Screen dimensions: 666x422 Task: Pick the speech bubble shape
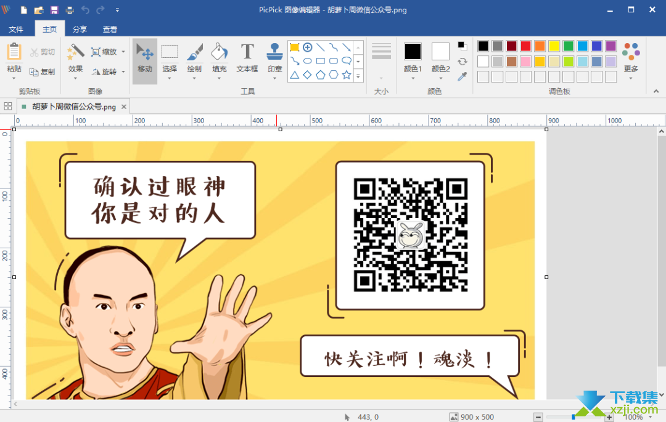tap(347, 61)
